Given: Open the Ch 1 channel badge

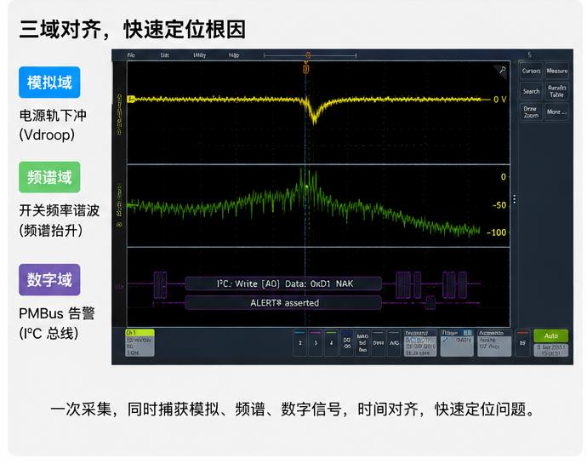Looking at the screenshot, I should click(x=140, y=342).
